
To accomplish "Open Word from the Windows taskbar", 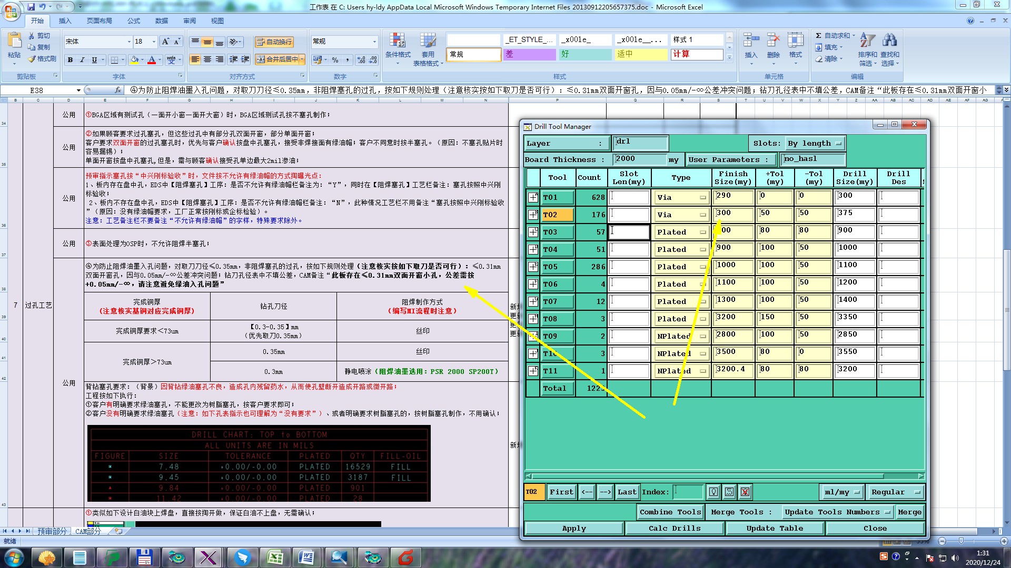I will [306, 557].
